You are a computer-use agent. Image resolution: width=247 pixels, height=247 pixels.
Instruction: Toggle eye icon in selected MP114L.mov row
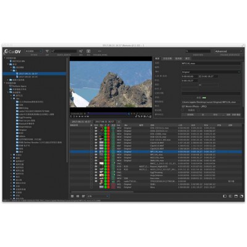96,151
